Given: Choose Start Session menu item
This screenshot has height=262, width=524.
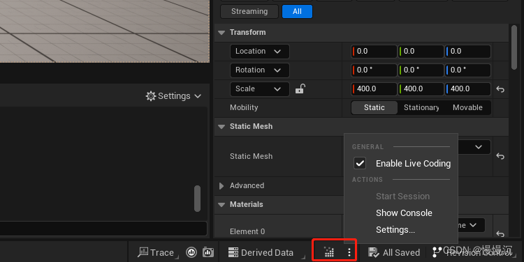Looking at the screenshot, I should pos(402,196).
